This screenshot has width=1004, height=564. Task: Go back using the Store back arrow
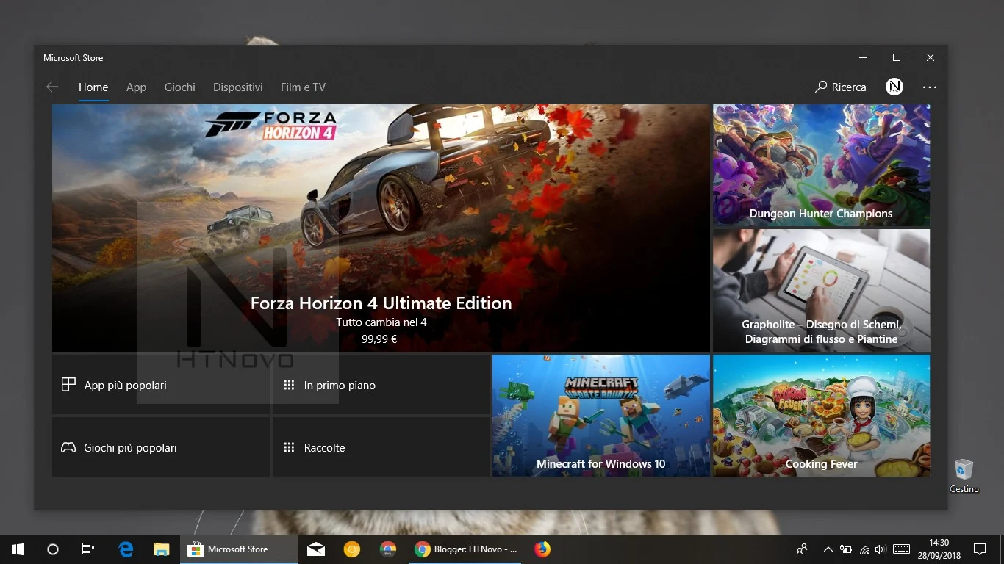coord(52,87)
